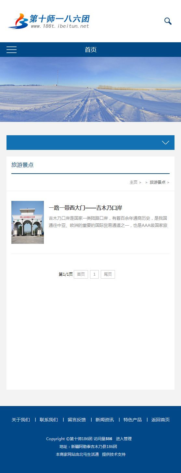Select page 1 in pagination
The width and height of the screenshot is (181, 473).
click(x=94, y=274)
